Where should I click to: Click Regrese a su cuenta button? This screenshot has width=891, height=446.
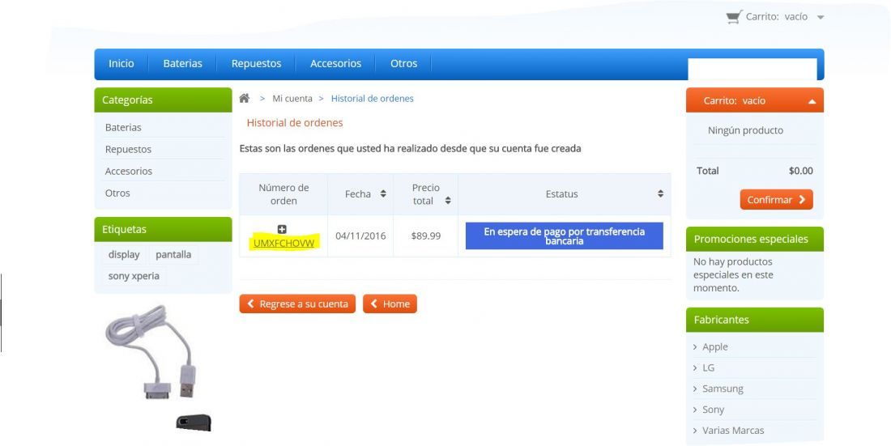tap(297, 304)
